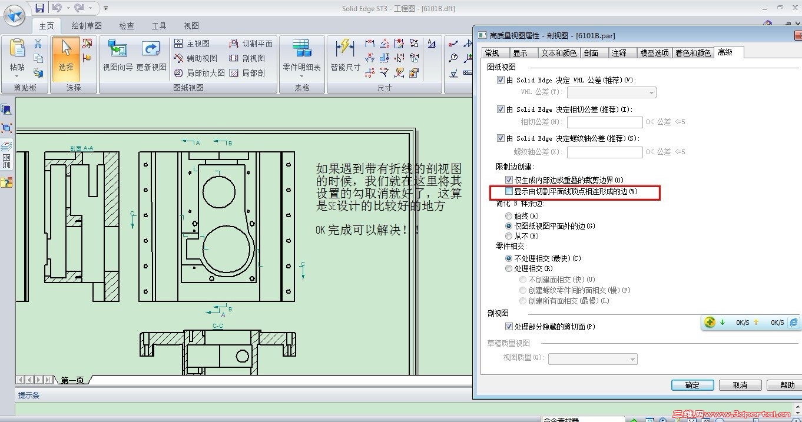Viewport: 802px width, 422px height.
Task: Save the document from quick access toolbar
Action: 39,8
